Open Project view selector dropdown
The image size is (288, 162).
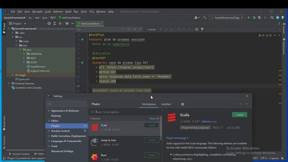(18, 23)
